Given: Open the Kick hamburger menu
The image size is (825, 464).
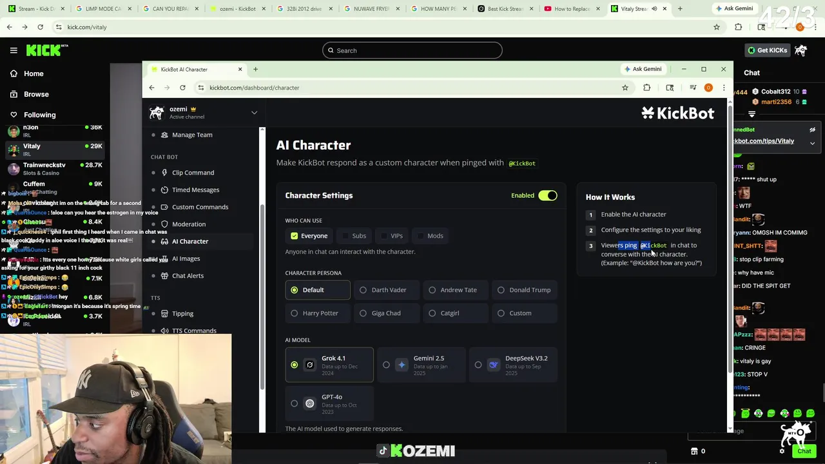Looking at the screenshot, I should click(x=14, y=50).
